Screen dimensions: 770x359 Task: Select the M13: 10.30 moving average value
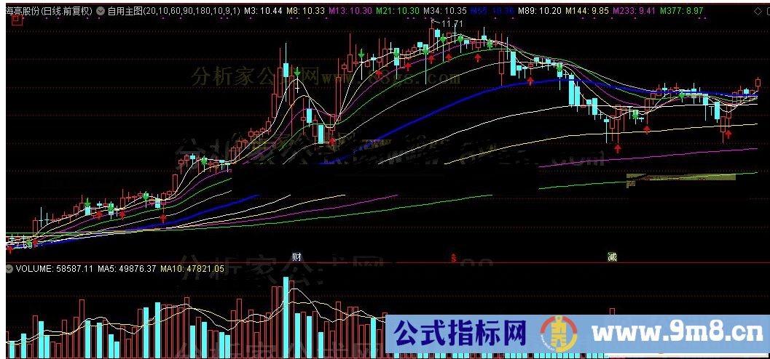[x=350, y=11]
